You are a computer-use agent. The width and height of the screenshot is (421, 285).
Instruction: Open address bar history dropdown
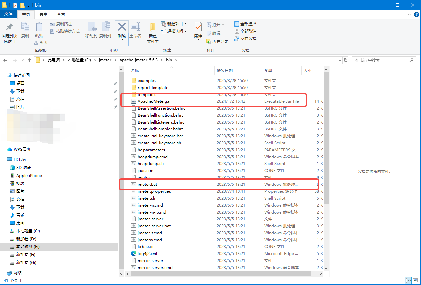tap(340, 60)
